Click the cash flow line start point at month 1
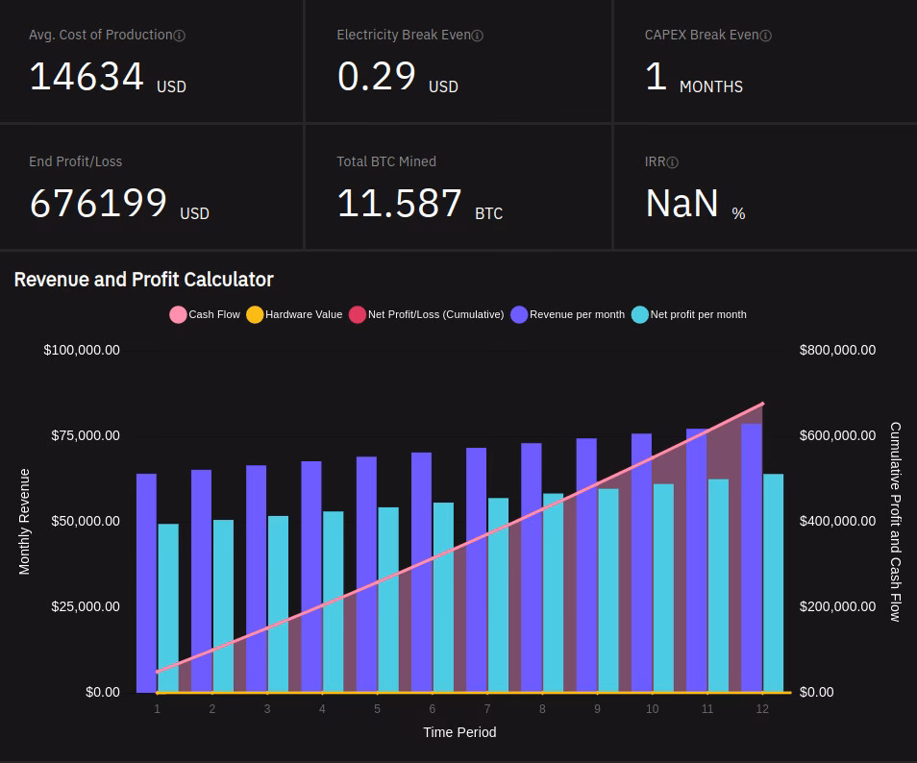 click(158, 672)
